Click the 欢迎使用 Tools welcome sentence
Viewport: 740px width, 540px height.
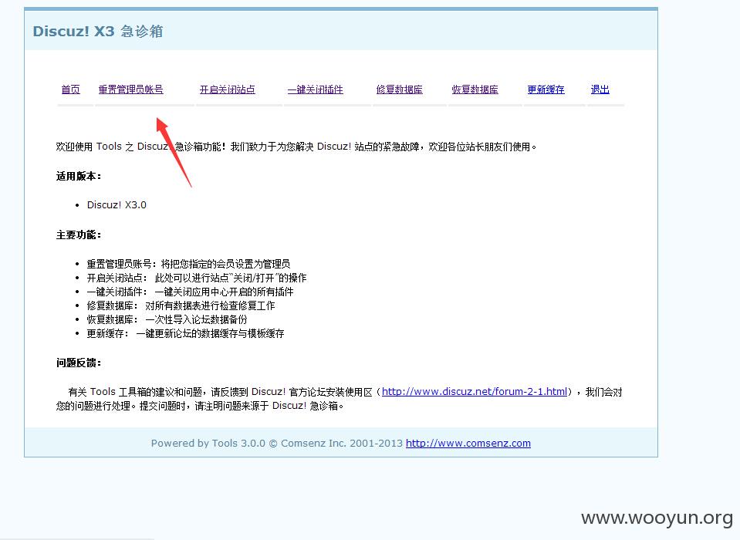point(296,147)
